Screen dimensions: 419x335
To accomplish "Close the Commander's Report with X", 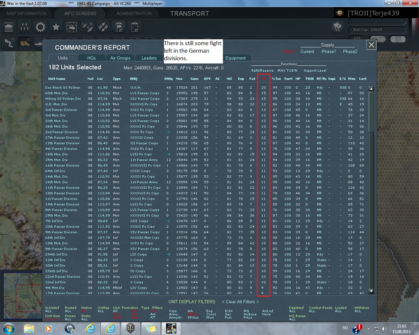I will (372, 45).
